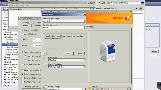
Task: Switch to the Sharing tab
Action: [37, 25]
